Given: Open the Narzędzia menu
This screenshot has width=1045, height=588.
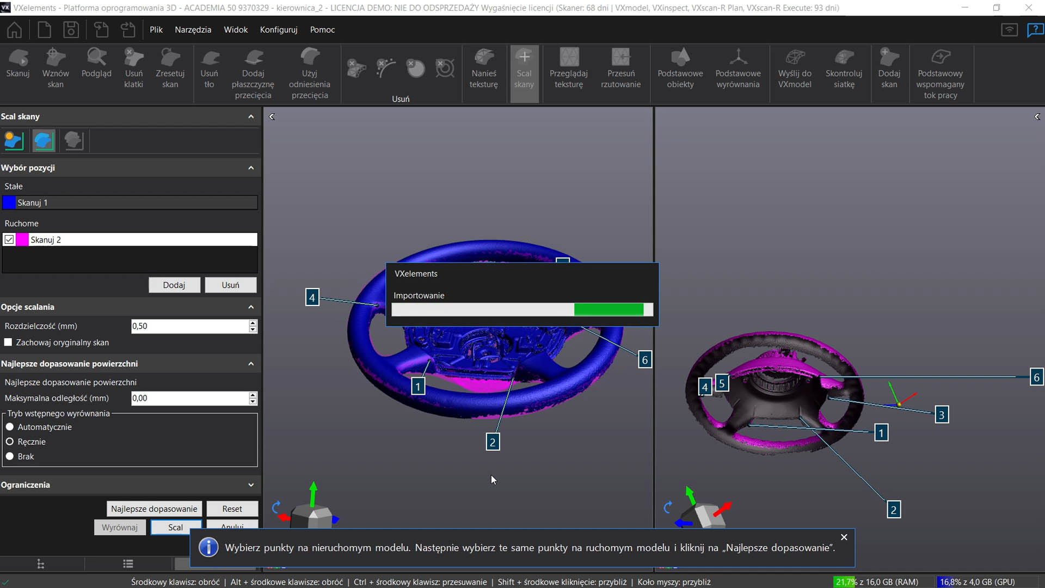Looking at the screenshot, I should [x=193, y=29].
